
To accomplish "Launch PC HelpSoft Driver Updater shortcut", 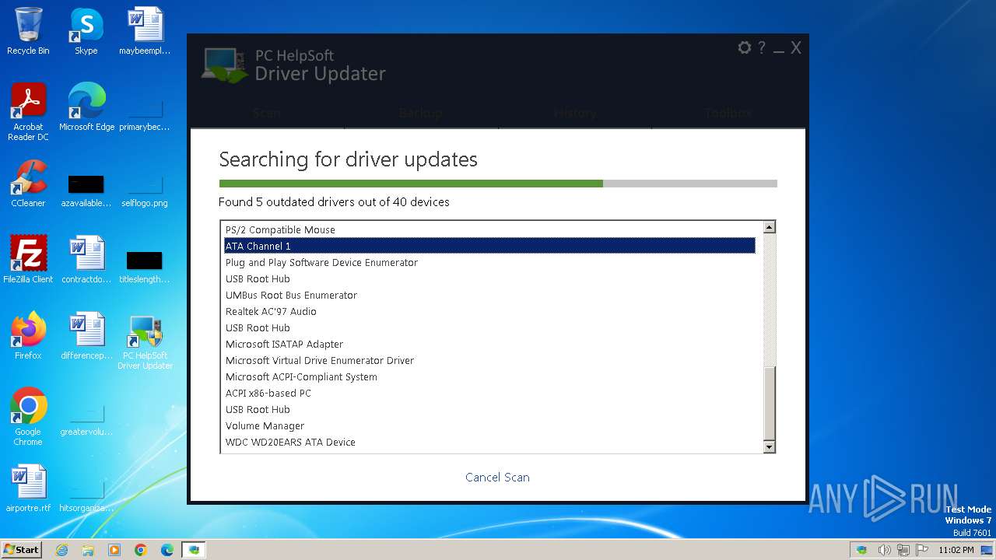I will [x=145, y=342].
